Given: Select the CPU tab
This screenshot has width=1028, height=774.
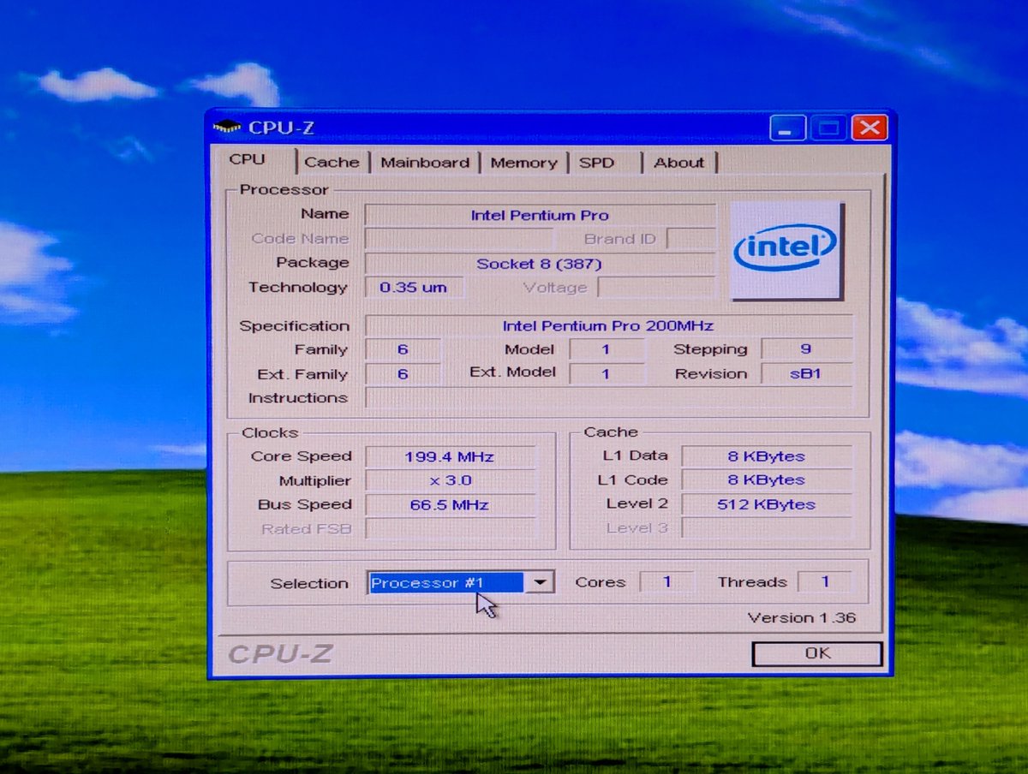Looking at the screenshot, I should pyautogui.click(x=248, y=159).
